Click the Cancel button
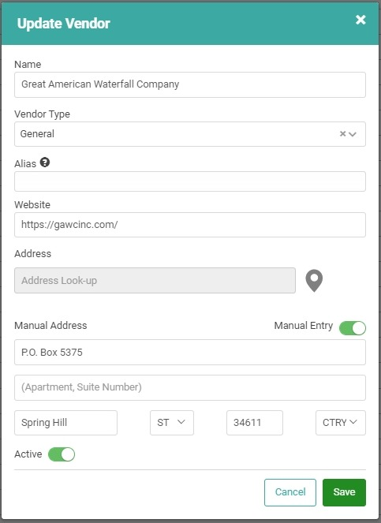 290,492
